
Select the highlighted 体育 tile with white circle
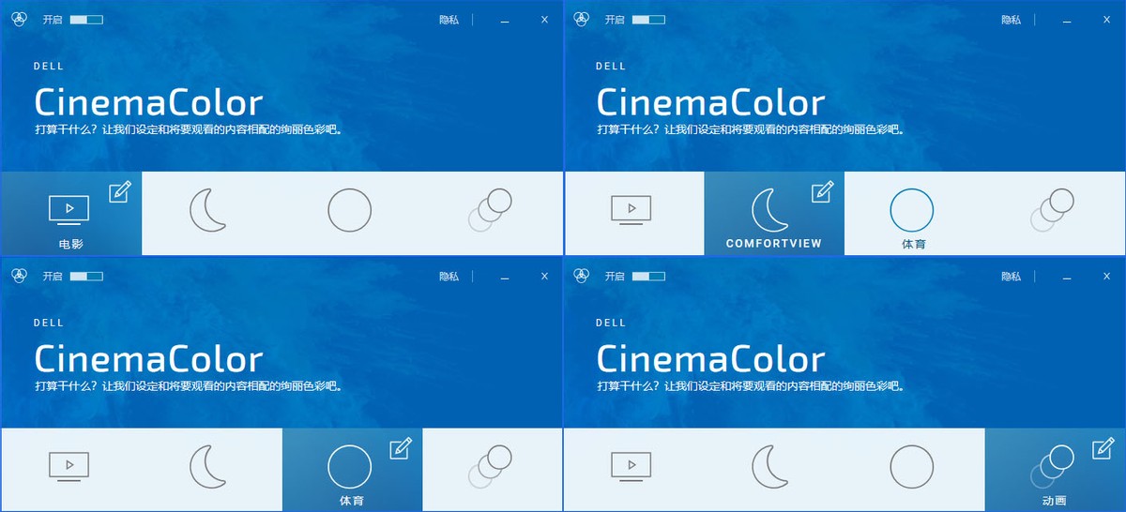point(352,469)
